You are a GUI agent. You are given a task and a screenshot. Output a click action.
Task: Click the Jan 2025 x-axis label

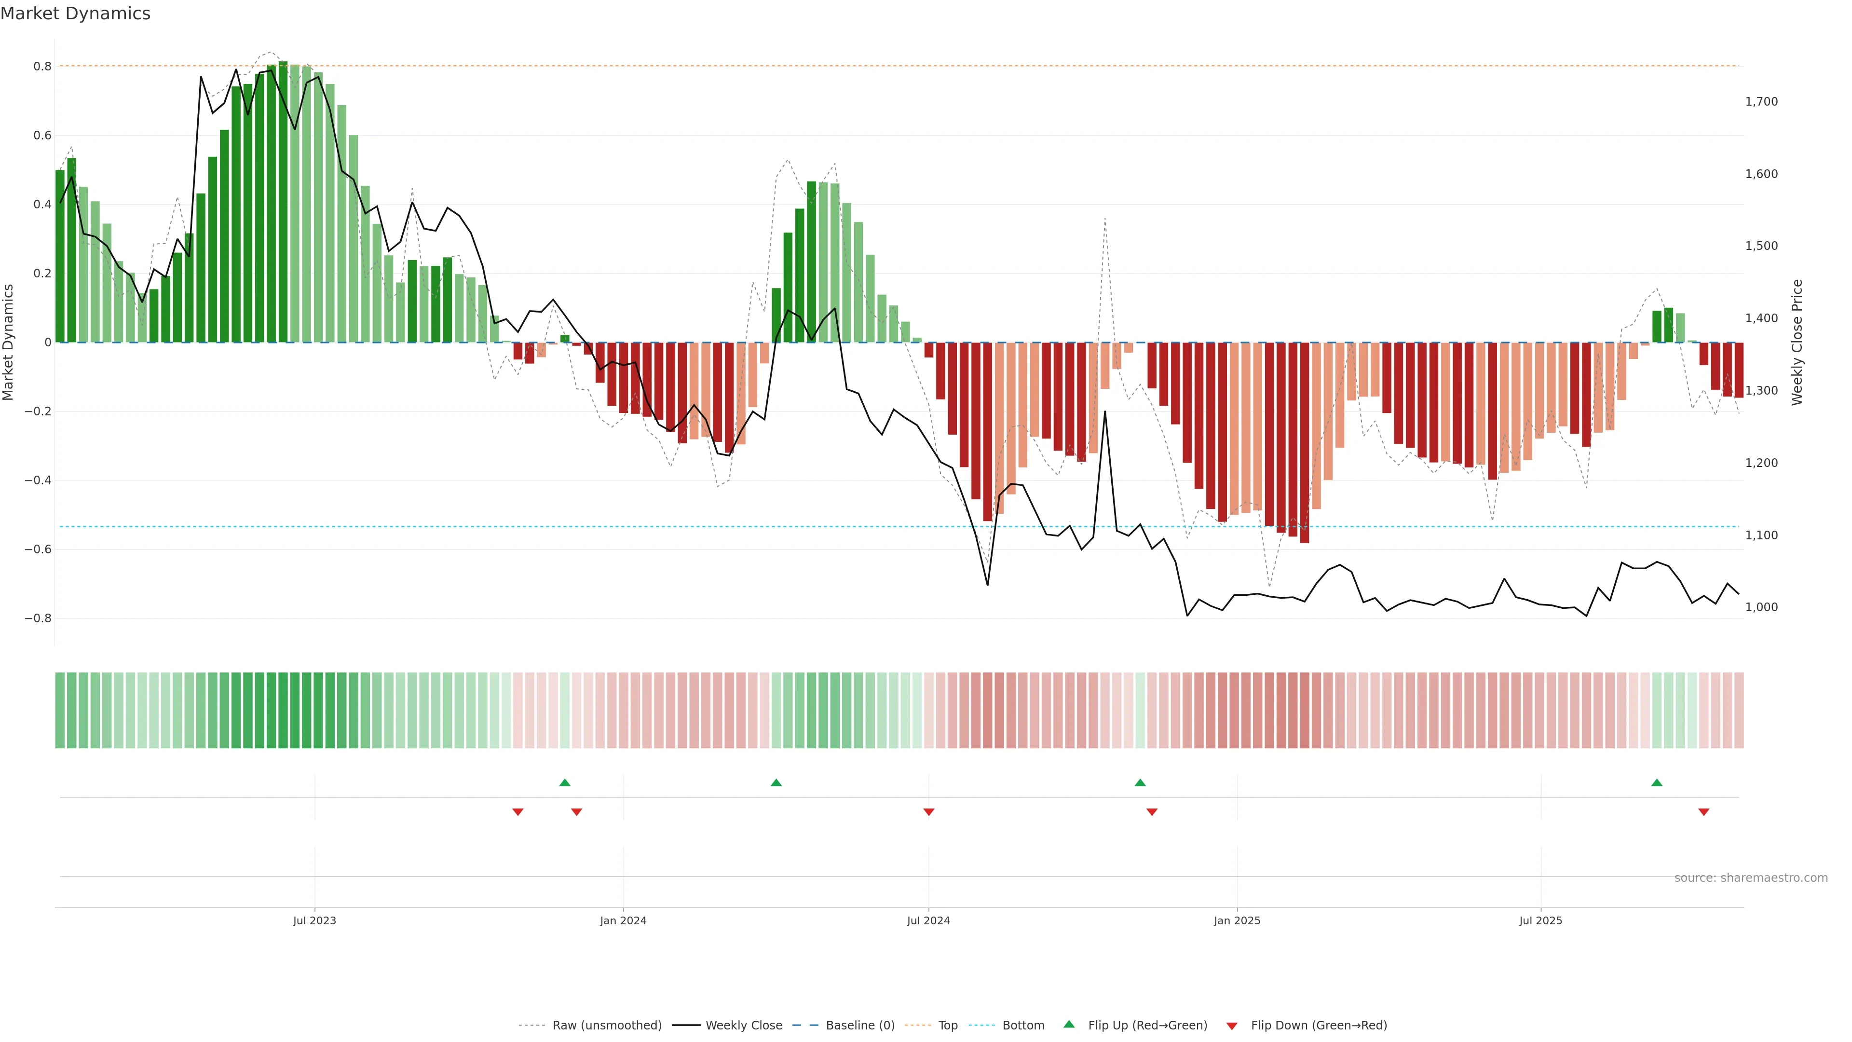click(x=1237, y=920)
